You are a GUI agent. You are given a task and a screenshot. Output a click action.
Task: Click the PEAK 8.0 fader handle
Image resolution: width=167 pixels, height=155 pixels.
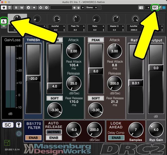pos(96,71)
